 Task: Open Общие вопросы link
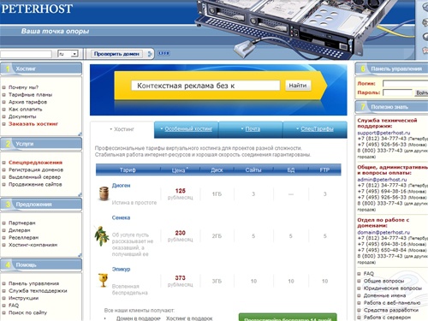pos(383,281)
